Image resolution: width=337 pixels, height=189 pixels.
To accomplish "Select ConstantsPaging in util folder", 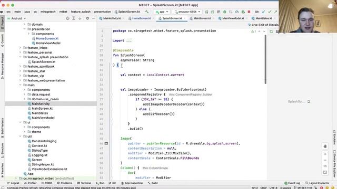I will (x=44, y=141).
